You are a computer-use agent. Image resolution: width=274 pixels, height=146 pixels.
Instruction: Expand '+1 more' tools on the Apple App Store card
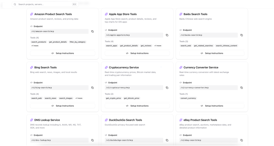click(158, 46)
